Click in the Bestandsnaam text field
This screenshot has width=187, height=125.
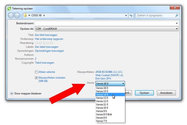(105, 23)
